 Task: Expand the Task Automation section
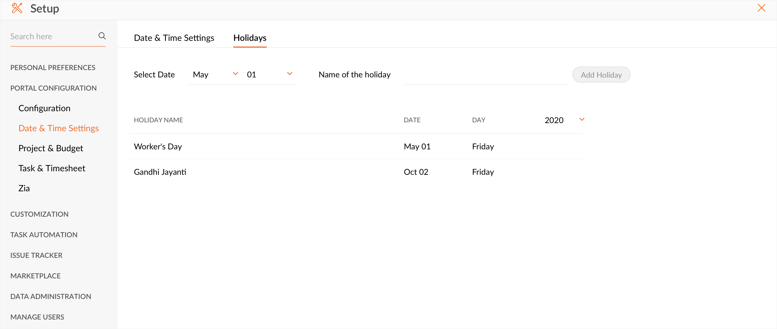44,235
